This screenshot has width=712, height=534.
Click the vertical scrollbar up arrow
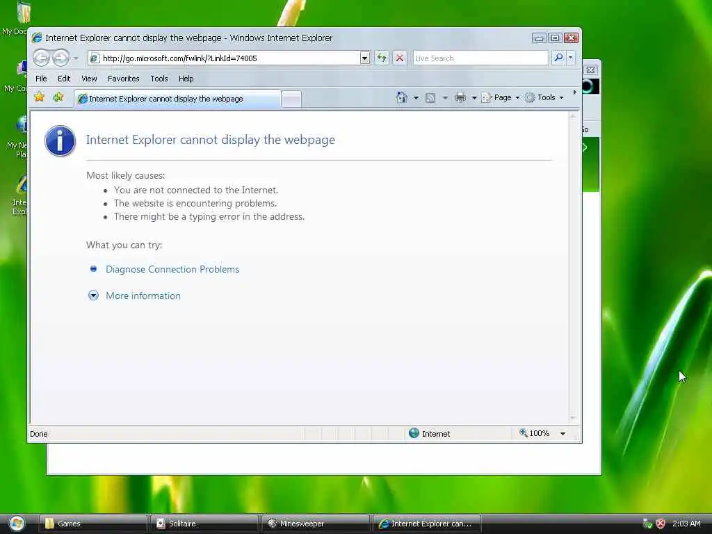point(573,117)
